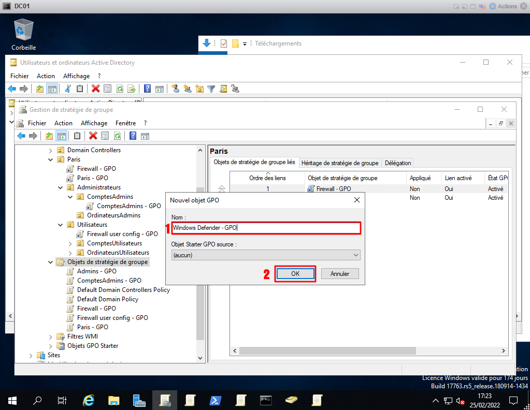Viewport: 530px width, 410px height.
Task: Open the Fenêtre menu
Action: tap(125, 123)
